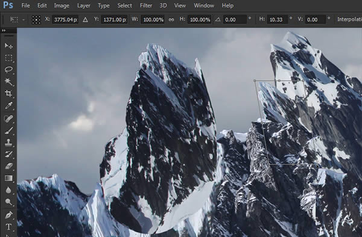Open the Help menu

click(x=227, y=5)
